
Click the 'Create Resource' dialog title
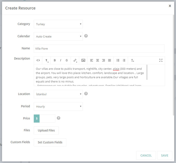[x=20, y=8]
